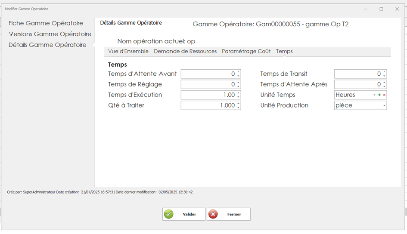This screenshot has width=407, height=234.
Task: Open the Demande de Ressources tab
Action: [x=185, y=51]
